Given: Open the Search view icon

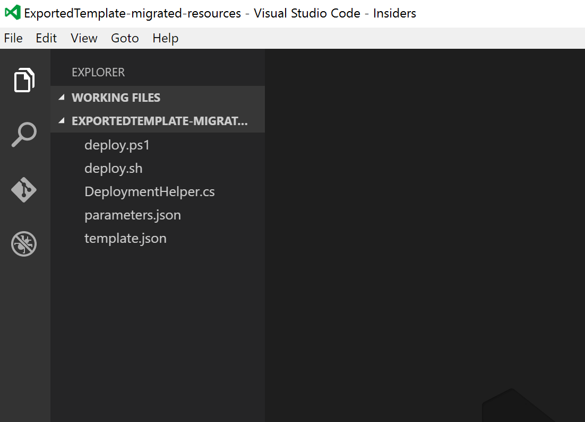Looking at the screenshot, I should pyautogui.click(x=24, y=135).
